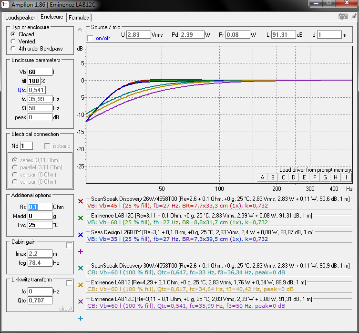This screenshot has width=359, height=333.
Task: Select the Seas Design L26ROY VB parameters text
Action: point(177,239)
